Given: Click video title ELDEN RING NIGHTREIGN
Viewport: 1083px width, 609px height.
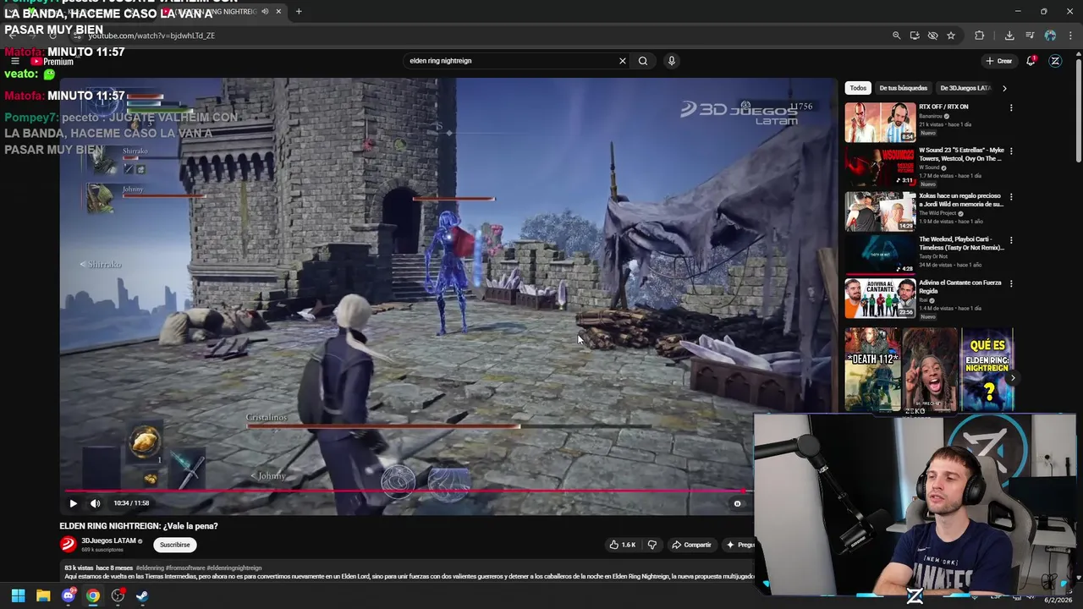Looking at the screenshot, I should [139, 525].
